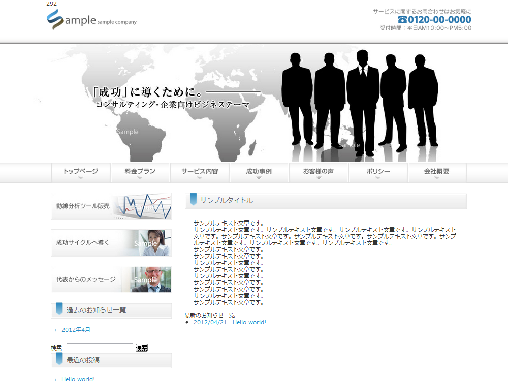Image resolution: width=508 pixels, height=381 pixels.
Task: Click the サンプルタイトル heading
Action: 227,201
